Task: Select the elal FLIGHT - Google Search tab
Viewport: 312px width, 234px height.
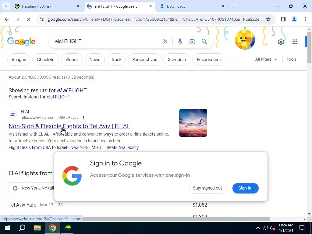Action: click(119, 6)
